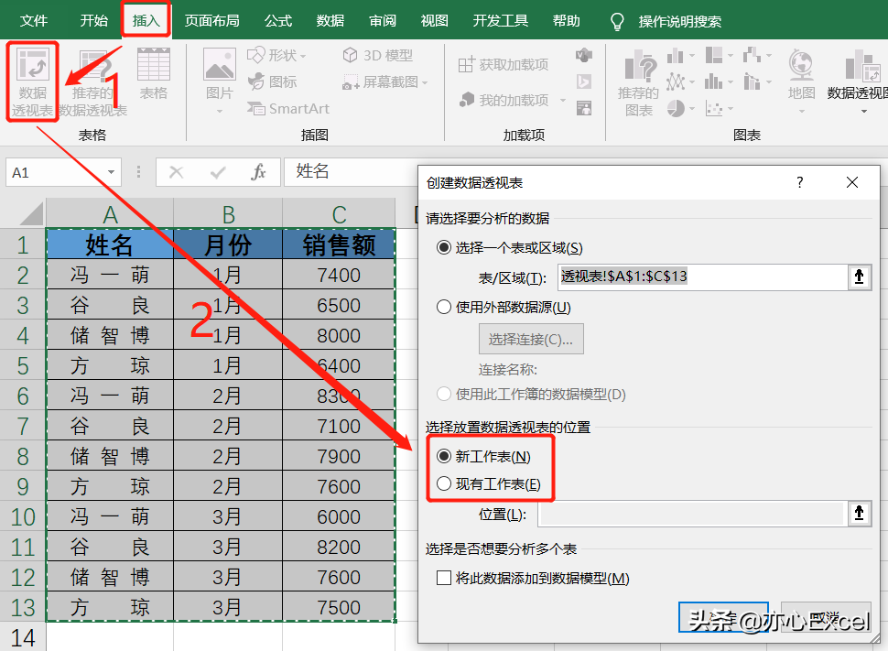
Task: Click the 表/区域 range input field
Action: 702,277
